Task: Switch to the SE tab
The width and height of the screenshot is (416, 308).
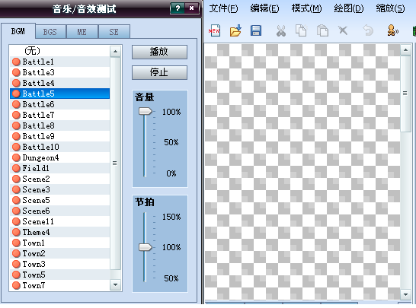Action: coord(114,32)
